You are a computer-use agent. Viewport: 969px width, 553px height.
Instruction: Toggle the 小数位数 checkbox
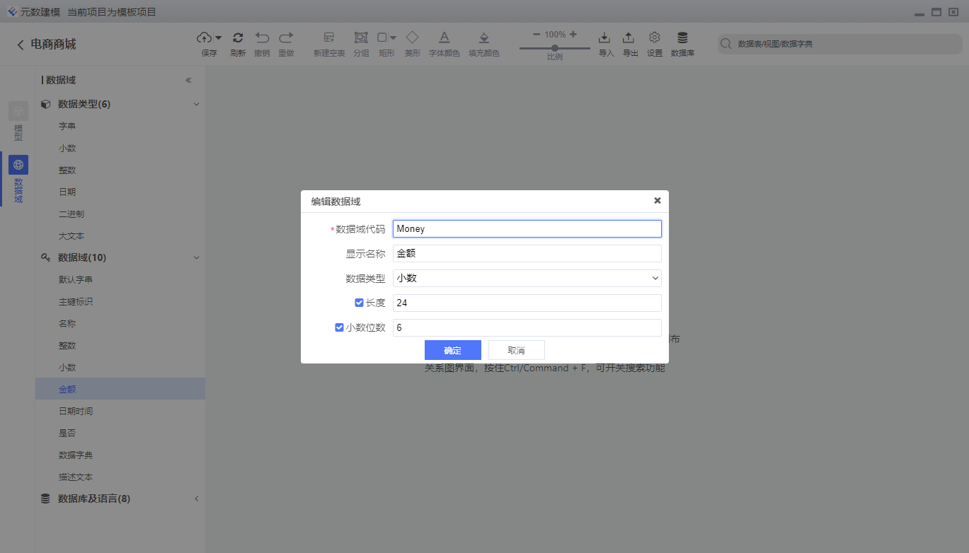pyautogui.click(x=339, y=328)
